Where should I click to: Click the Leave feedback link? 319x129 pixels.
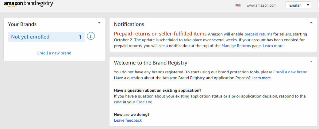[128, 120]
